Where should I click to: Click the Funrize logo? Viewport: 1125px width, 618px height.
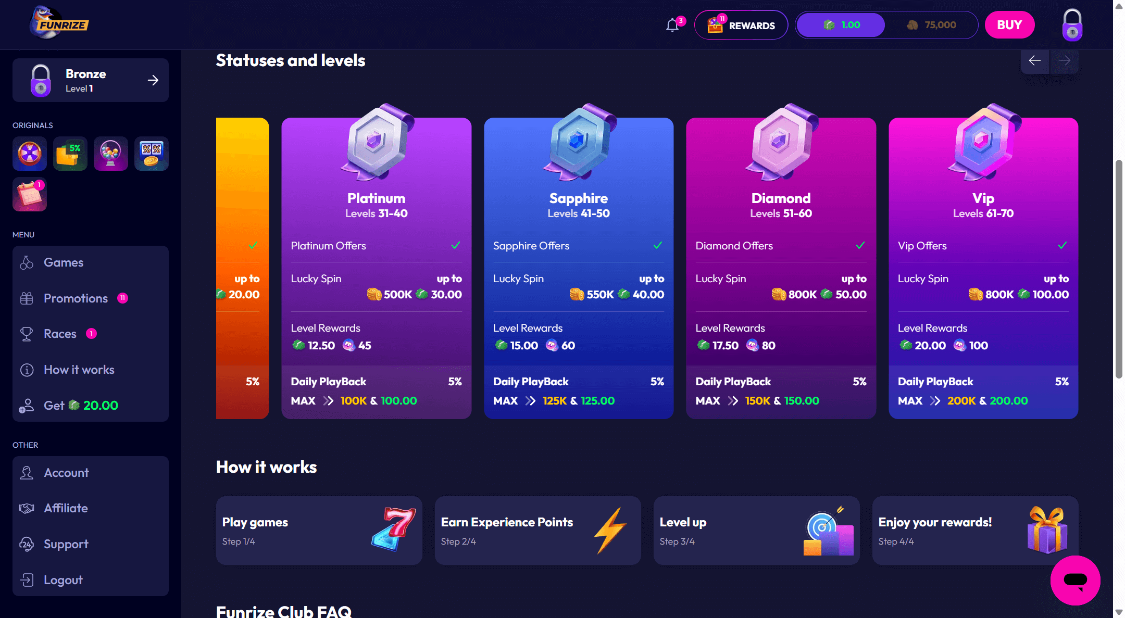[59, 23]
